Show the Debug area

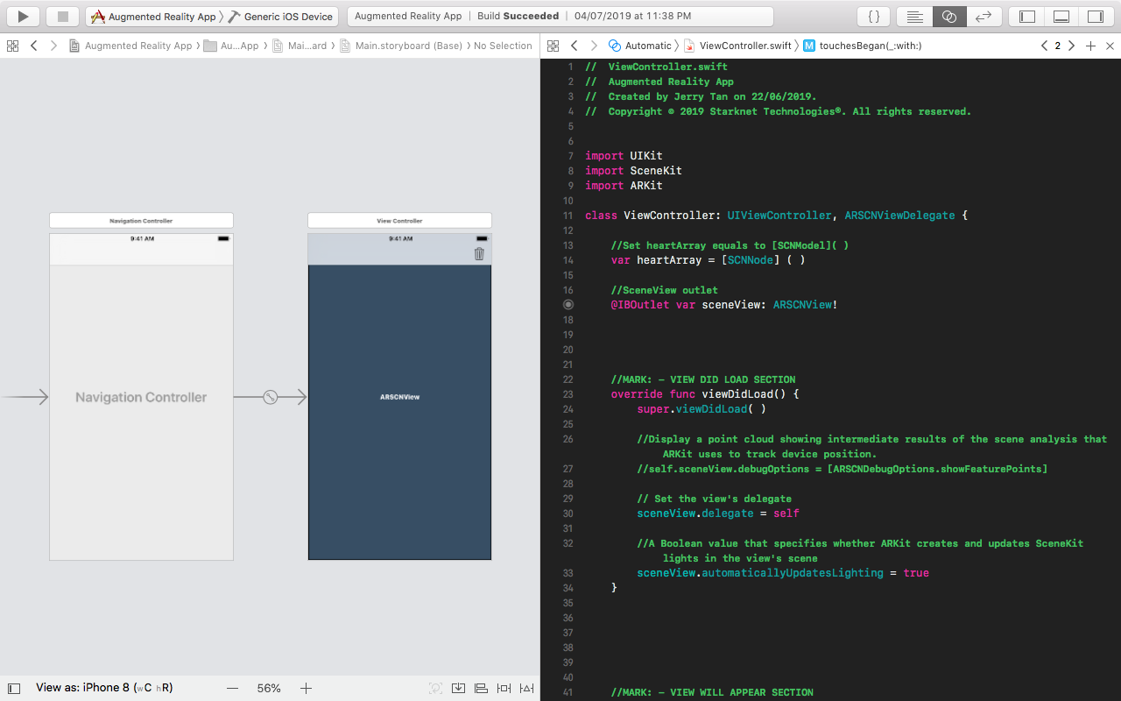click(1061, 16)
